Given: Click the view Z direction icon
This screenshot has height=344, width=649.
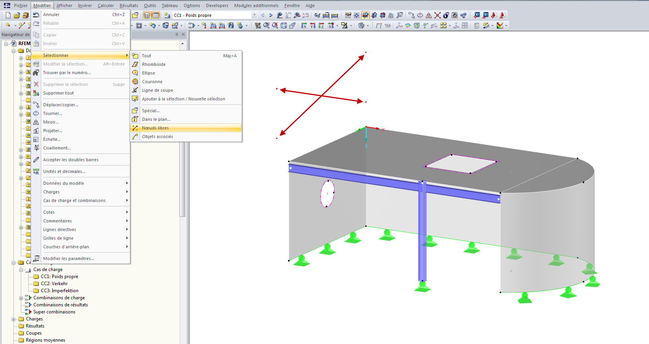Looking at the screenshot, I should pos(321,25).
